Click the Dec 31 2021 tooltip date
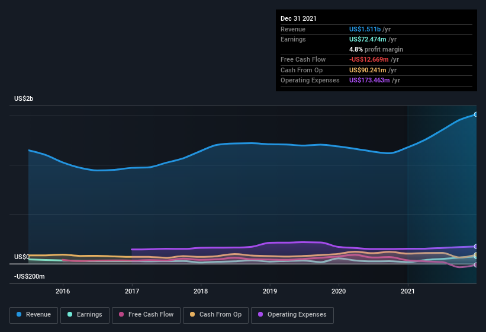Screen dimensions: 486x332 298,18
